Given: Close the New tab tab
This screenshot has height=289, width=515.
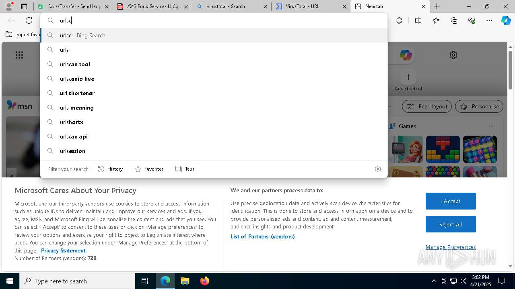Looking at the screenshot, I should click(x=423, y=6).
